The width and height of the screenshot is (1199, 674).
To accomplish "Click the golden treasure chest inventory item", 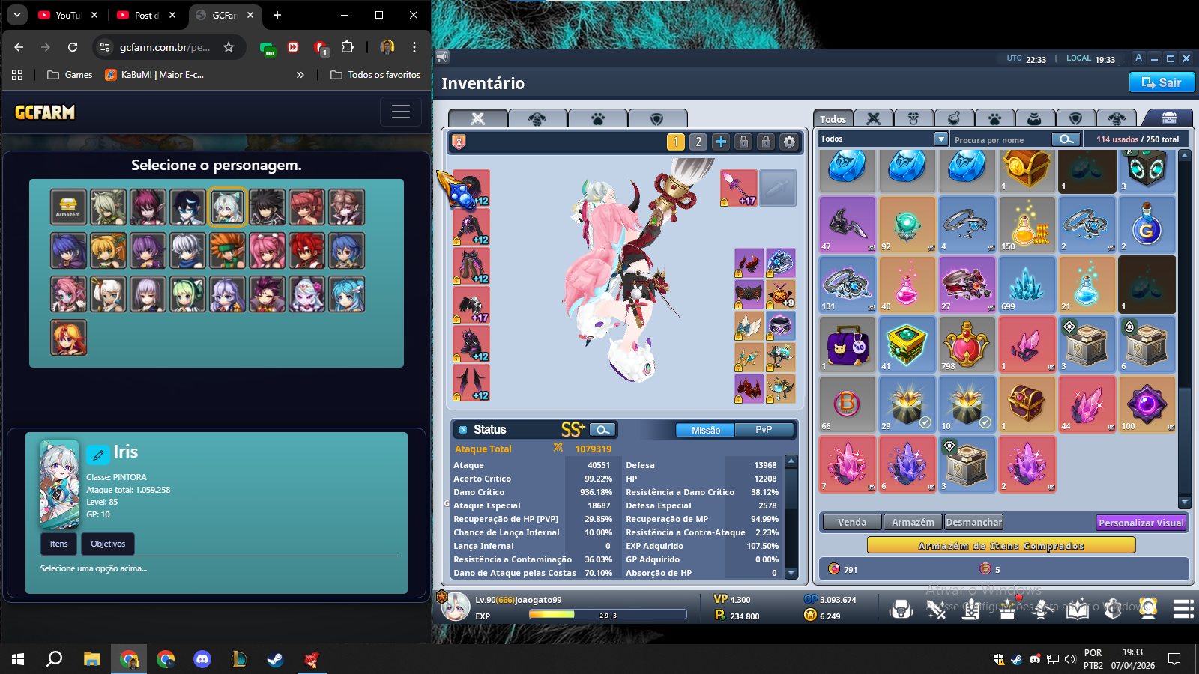I will (x=1027, y=169).
